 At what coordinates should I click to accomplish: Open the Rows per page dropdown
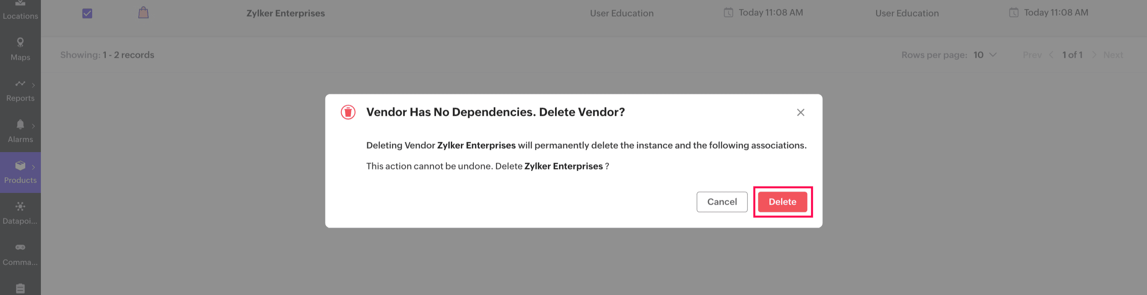pyautogui.click(x=985, y=55)
